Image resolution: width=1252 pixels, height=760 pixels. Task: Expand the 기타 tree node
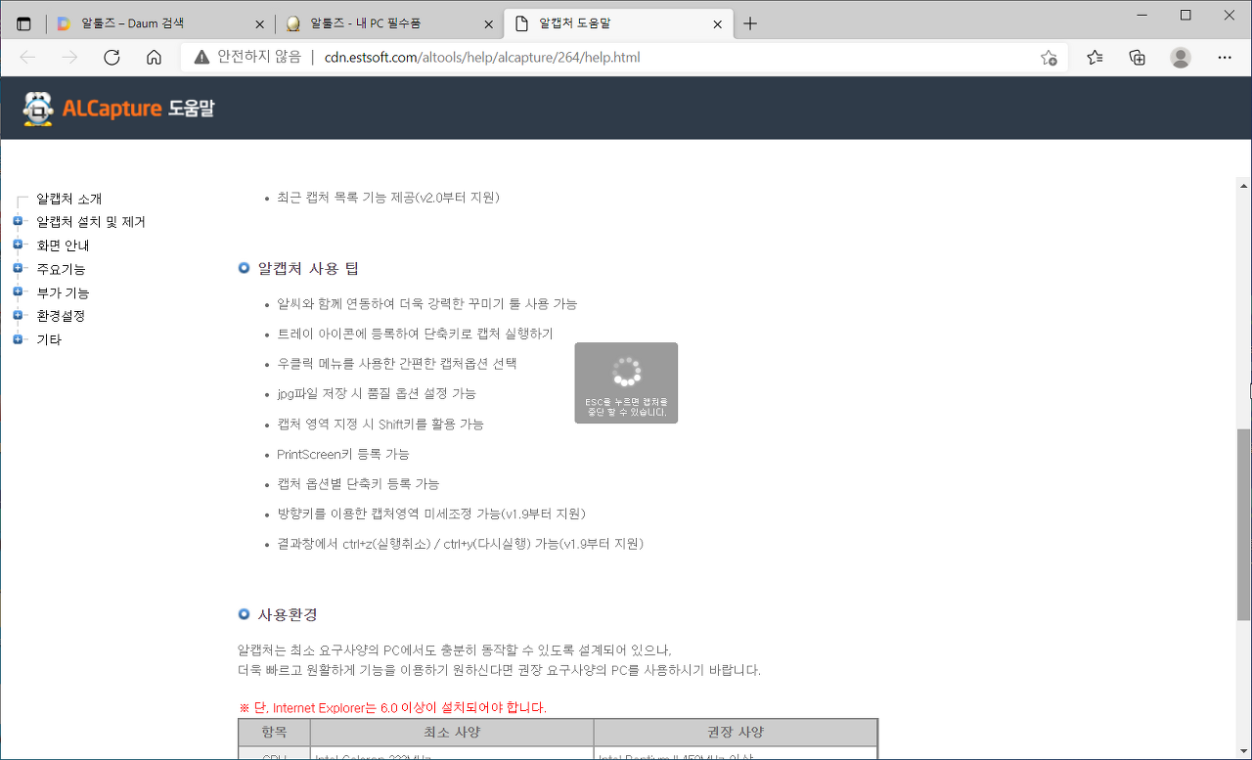coord(18,338)
